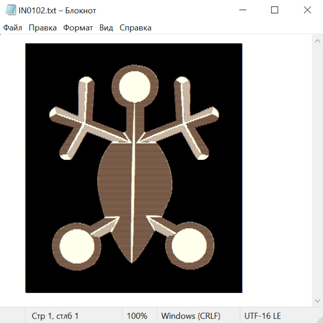This screenshot has height=323, width=323.
Task: Click the Notepad icon in the title bar
Action: 10,10
